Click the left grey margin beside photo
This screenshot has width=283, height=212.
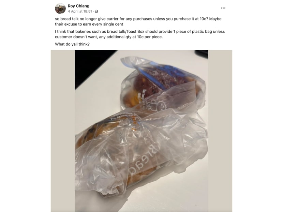(x=63, y=131)
